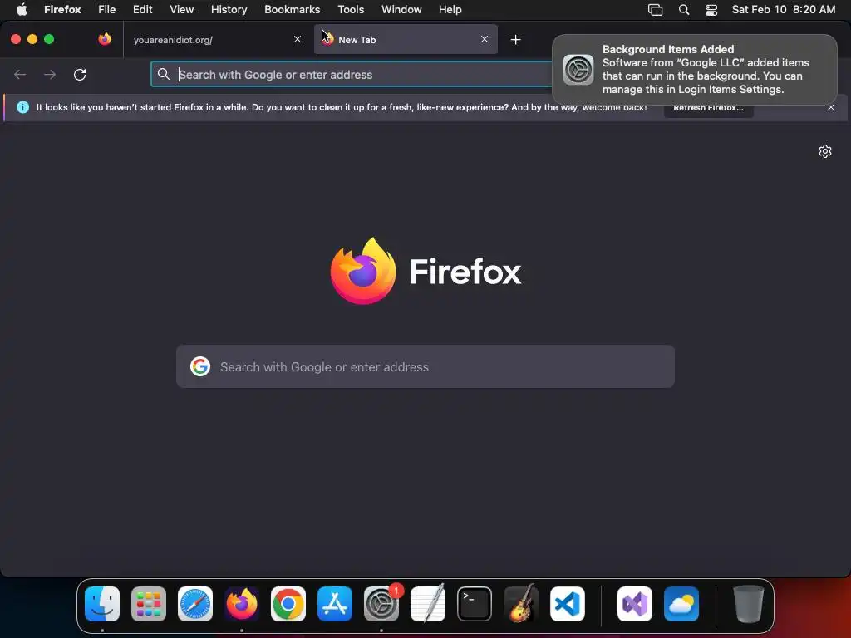Viewport: 851px width, 638px height.
Task: Launch Visual Studio Code from the Dock
Action: [x=568, y=604]
